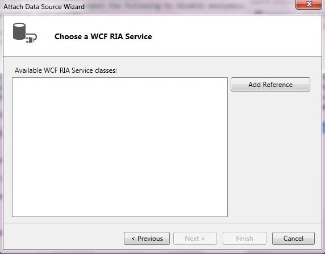Click the cylinder part of the database icon
Image resolution: width=325 pixels, height=254 pixels.
tap(19, 31)
